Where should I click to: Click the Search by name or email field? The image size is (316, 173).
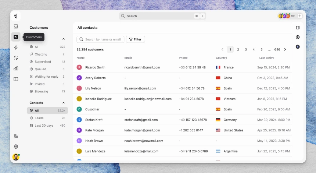pyautogui.click(x=100, y=39)
